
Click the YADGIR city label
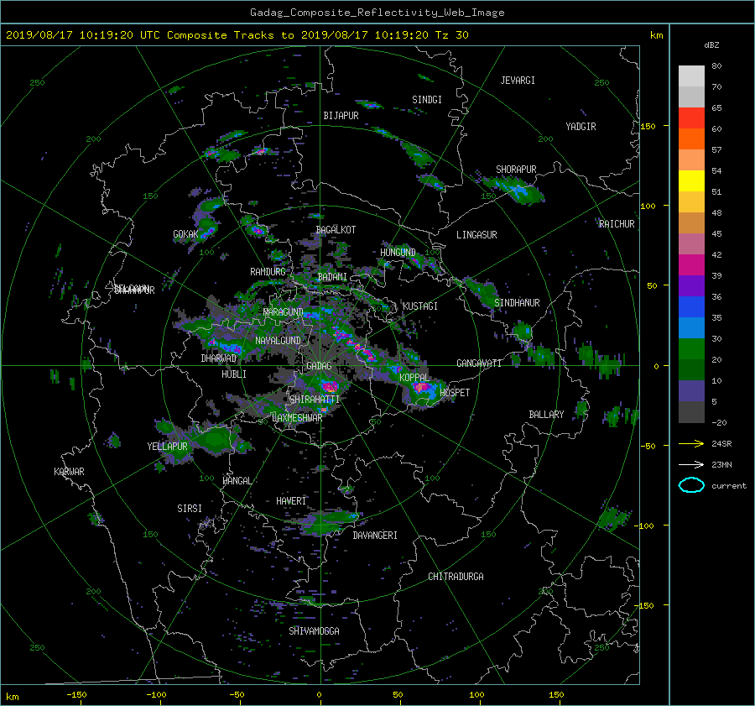click(581, 127)
